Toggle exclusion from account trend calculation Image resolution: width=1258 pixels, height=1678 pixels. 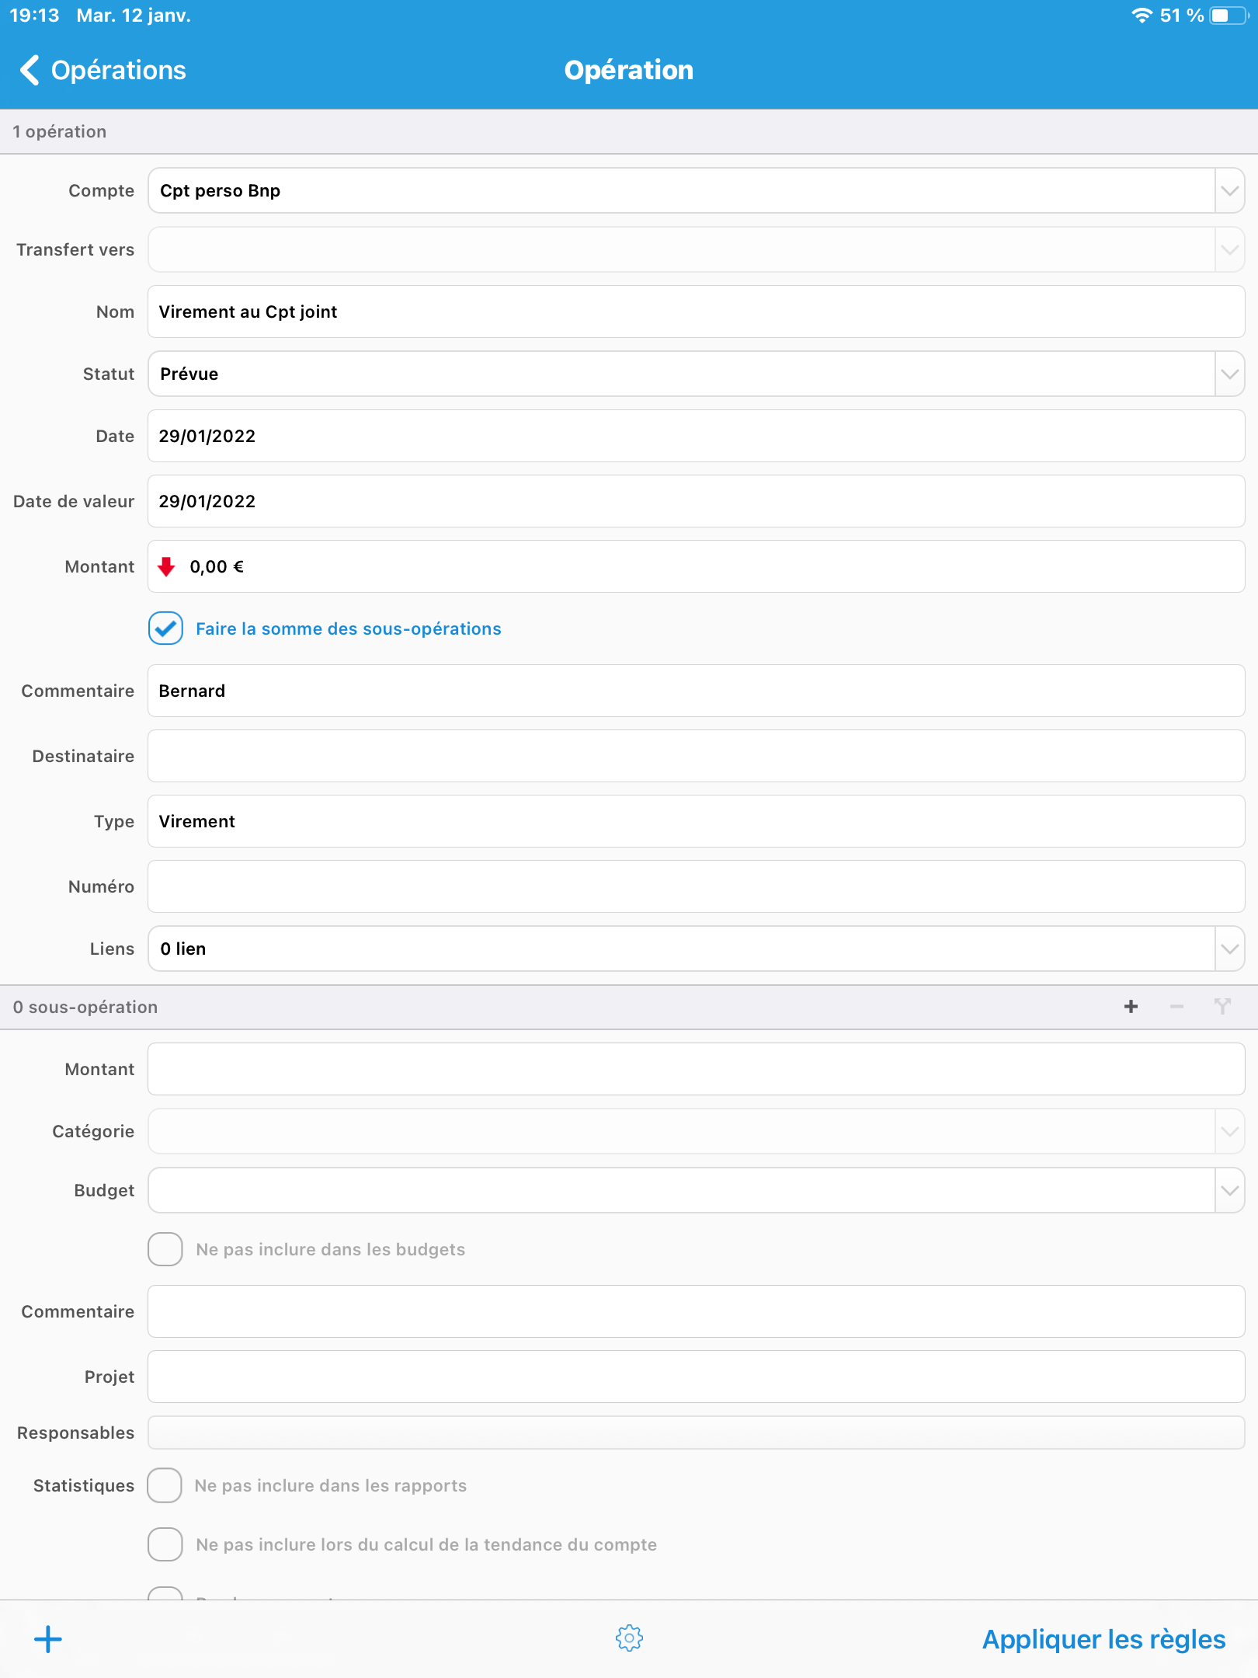point(165,1544)
